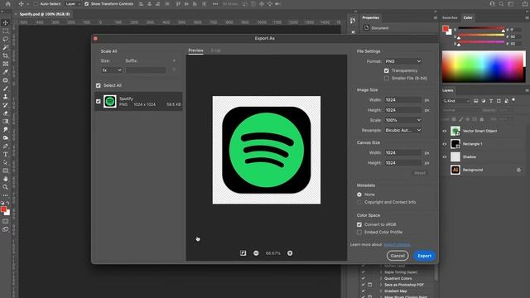Open the Format dropdown
Image resolution: width=530 pixels, height=298 pixels.
tap(403, 61)
